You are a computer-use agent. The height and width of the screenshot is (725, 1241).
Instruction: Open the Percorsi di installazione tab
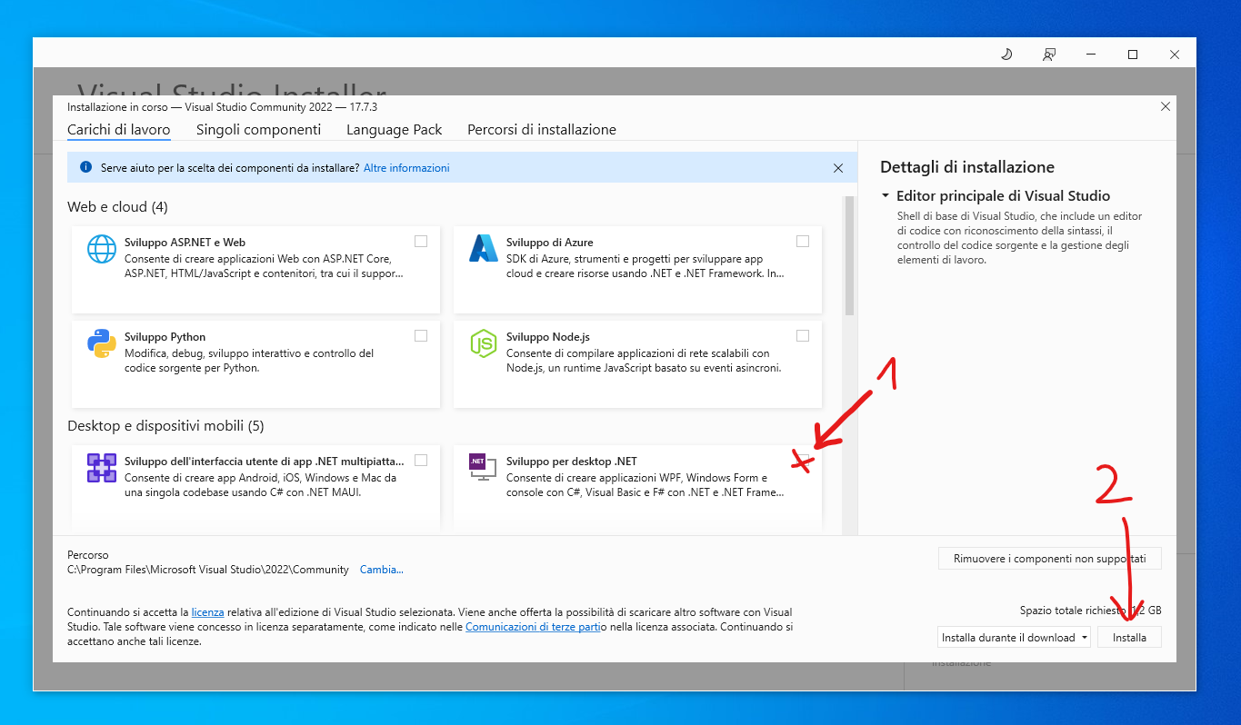click(x=542, y=130)
